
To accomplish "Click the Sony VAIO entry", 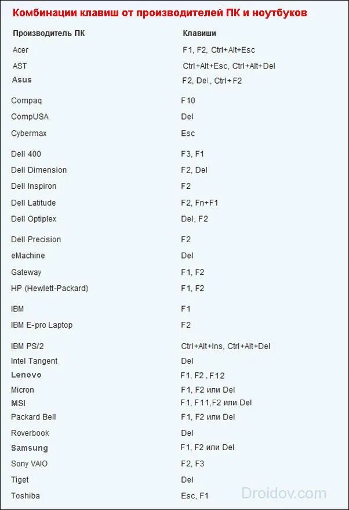I will coord(29,464).
